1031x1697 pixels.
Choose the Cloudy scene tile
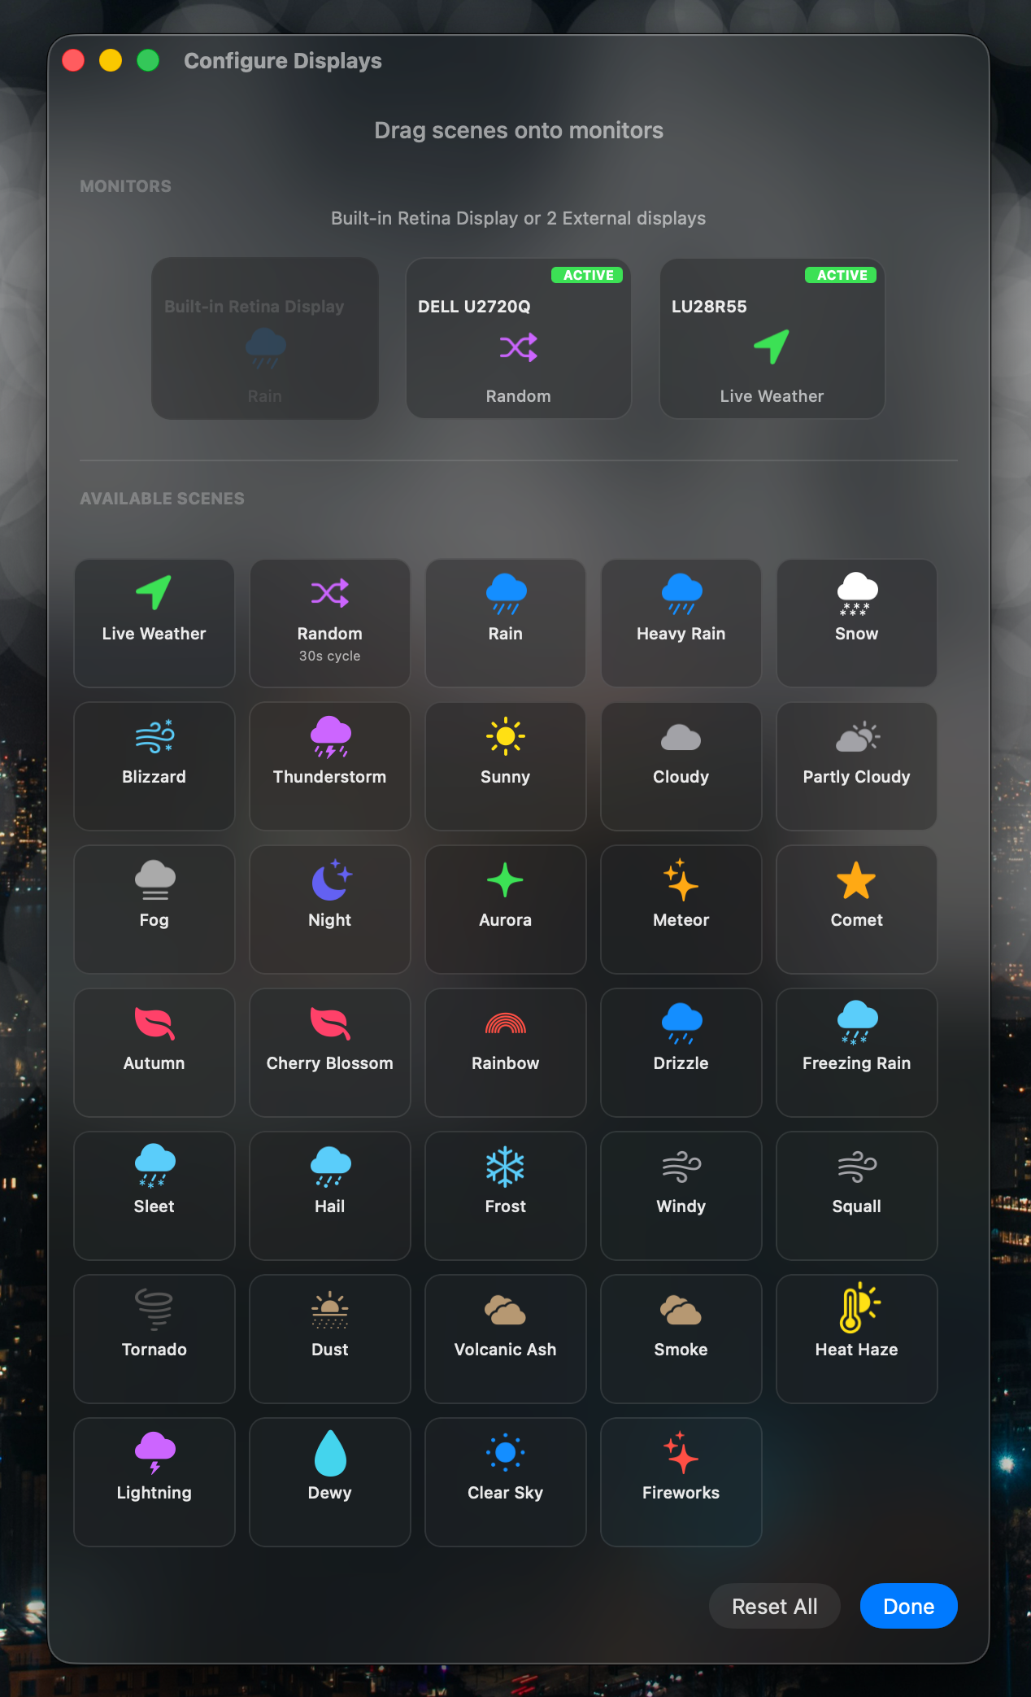[x=681, y=766]
